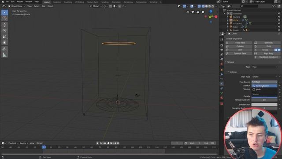
Task: Enable Cloth physics
Action: click(239, 50)
